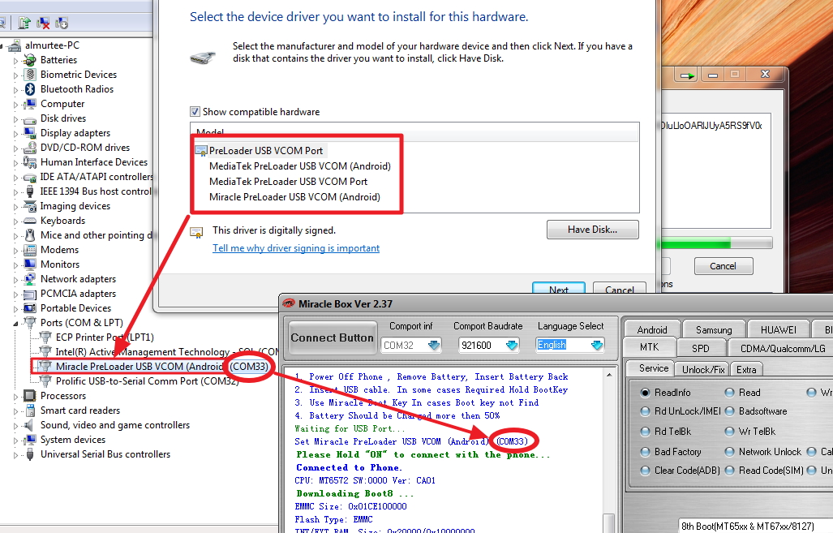Select Miracle PreLoader USB VCOM (Android) in Model list

pos(295,197)
